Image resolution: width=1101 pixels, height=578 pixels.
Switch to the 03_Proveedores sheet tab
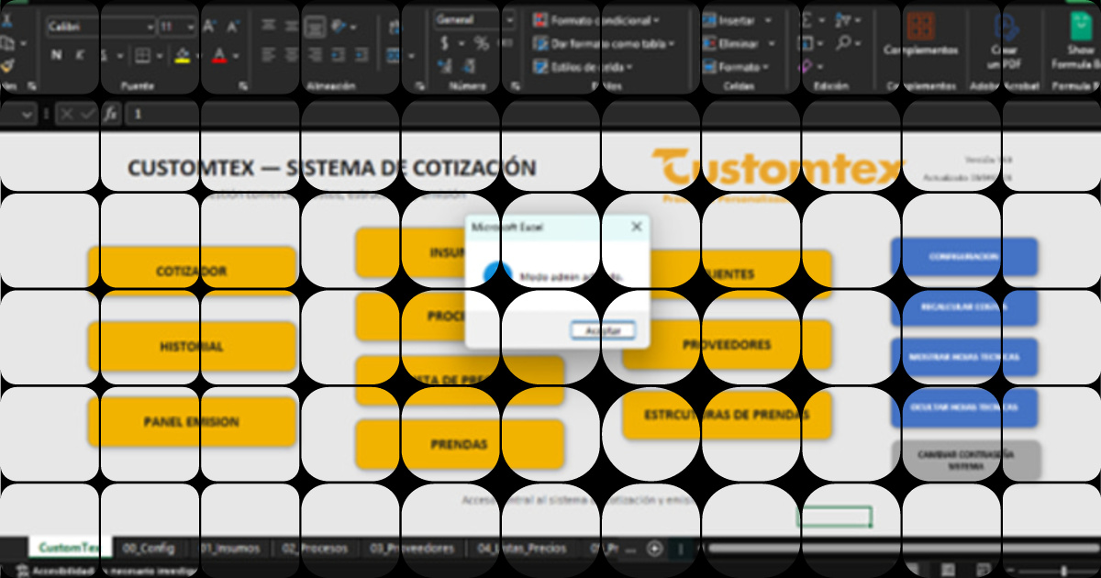[x=412, y=549]
